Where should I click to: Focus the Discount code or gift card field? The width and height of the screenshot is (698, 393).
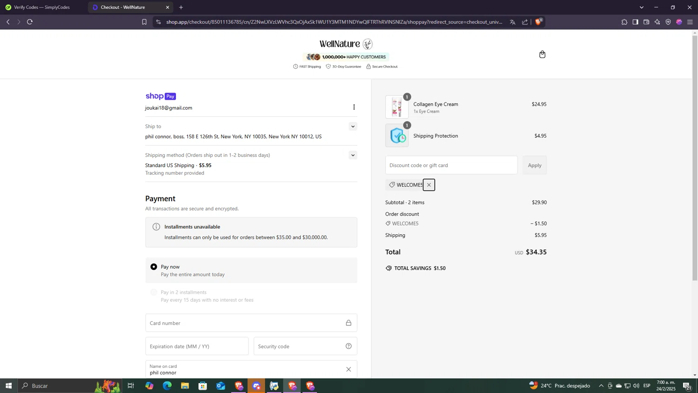coord(451,165)
